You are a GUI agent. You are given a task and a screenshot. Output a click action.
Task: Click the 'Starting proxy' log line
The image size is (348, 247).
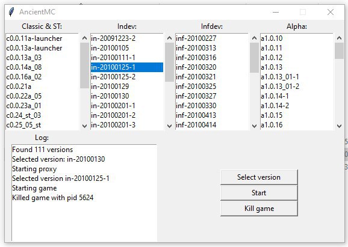point(34,169)
